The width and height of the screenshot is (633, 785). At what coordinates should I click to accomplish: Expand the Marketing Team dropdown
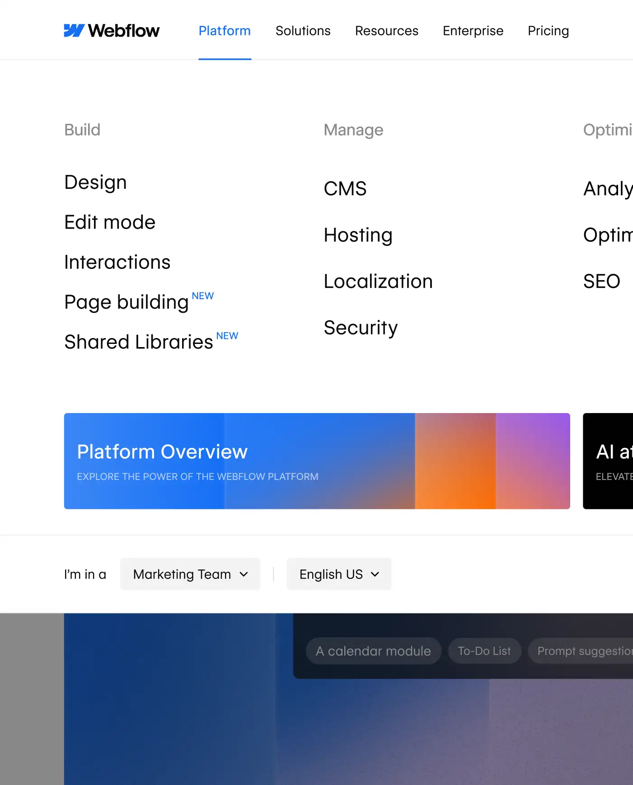click(190, 574)
